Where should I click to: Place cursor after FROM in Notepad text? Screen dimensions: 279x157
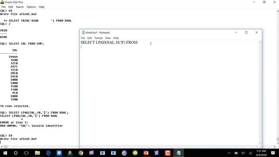point(138,42)
